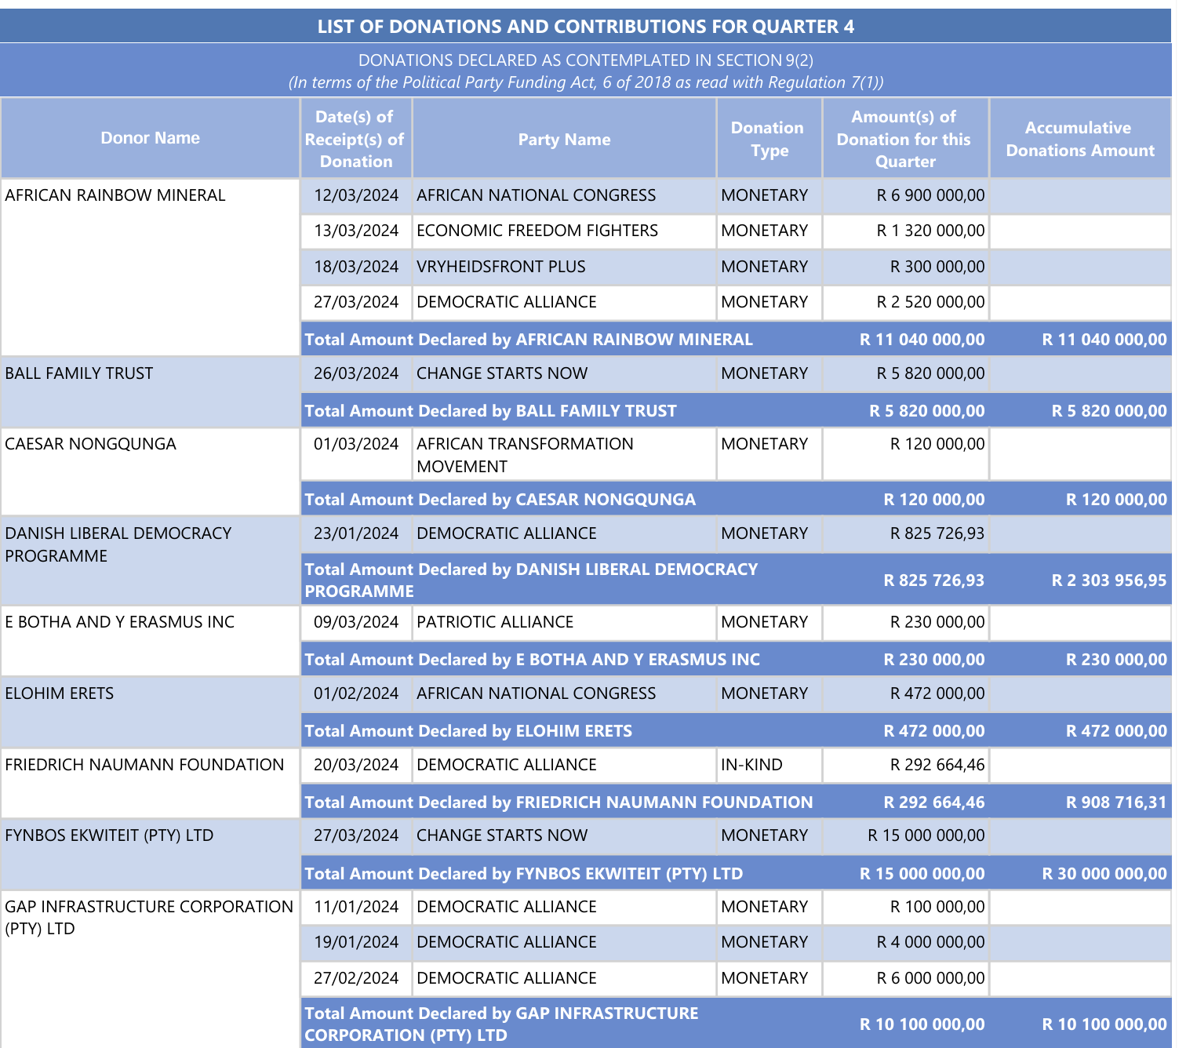Click 'Total Amount Declared by E BOTHA AND Y ERASMUS INC'
Viewport: 1197px width, 1048px height.
point(532,660)
